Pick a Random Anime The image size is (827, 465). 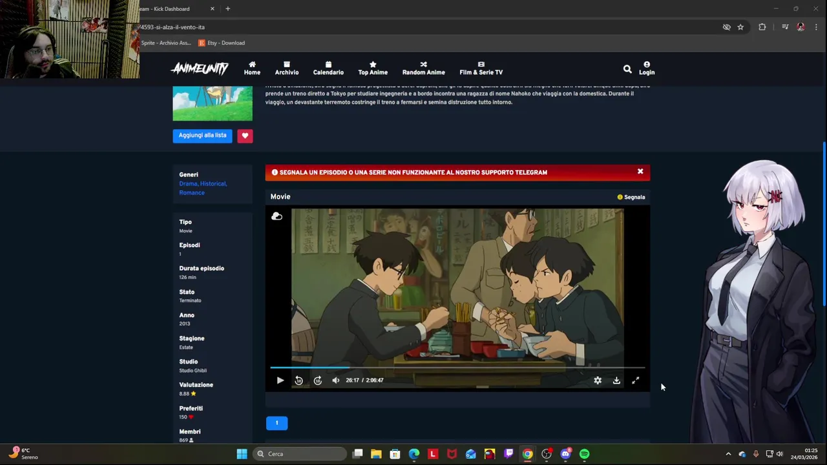tap(423, 68)
